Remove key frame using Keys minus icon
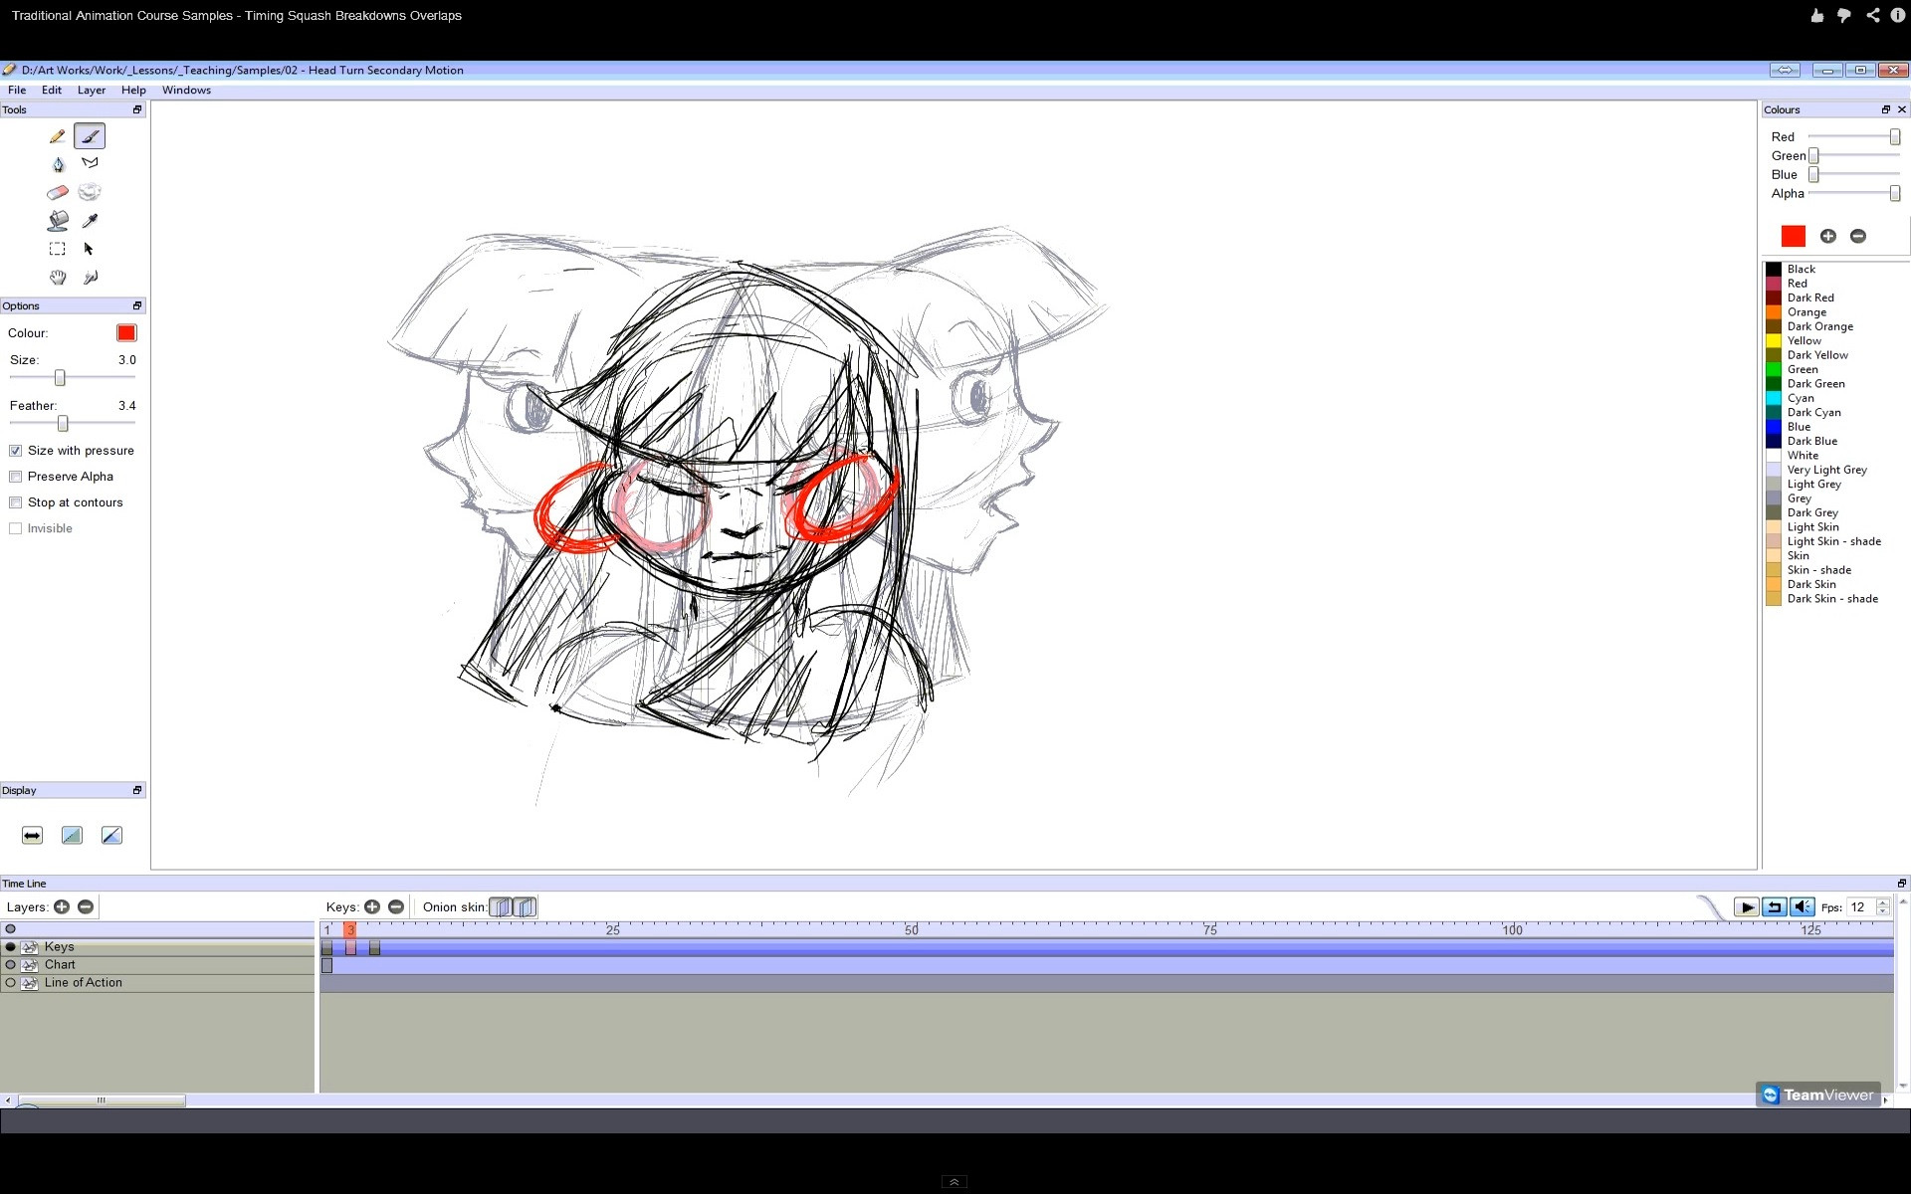This screenshot has width=1911, height=1194. coord(396,906)
